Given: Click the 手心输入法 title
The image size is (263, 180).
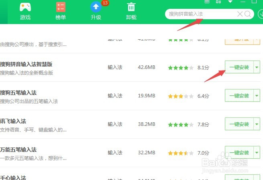Looking at the screenshot, I should [13, 178].
